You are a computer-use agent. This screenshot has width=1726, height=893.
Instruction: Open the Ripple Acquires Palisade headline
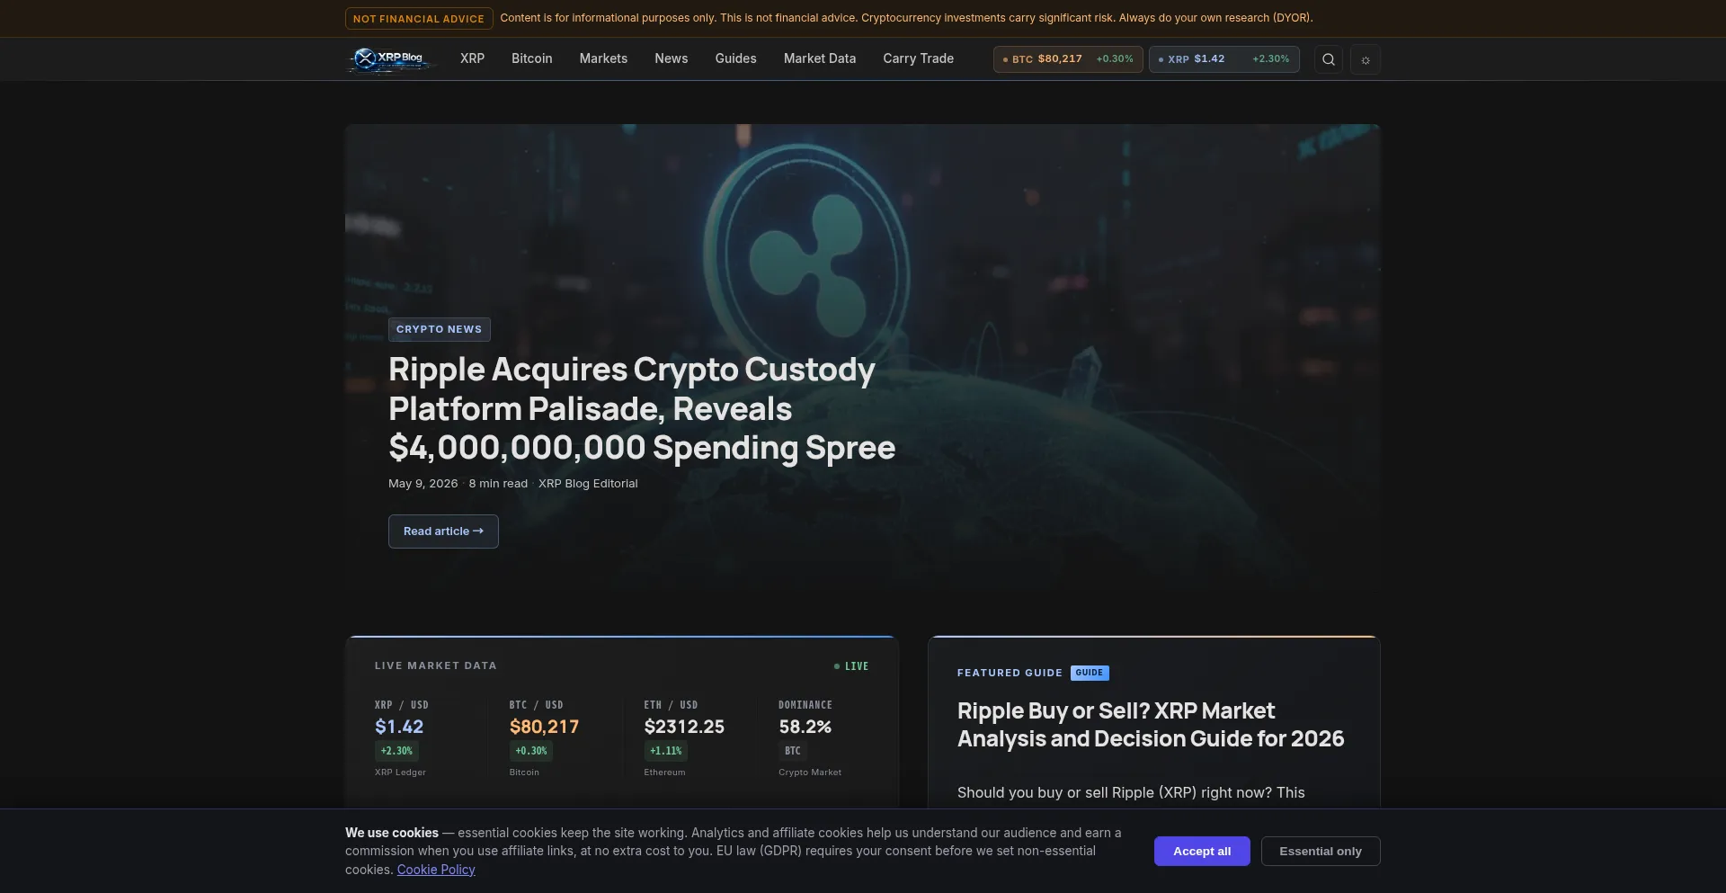(642, 408)
